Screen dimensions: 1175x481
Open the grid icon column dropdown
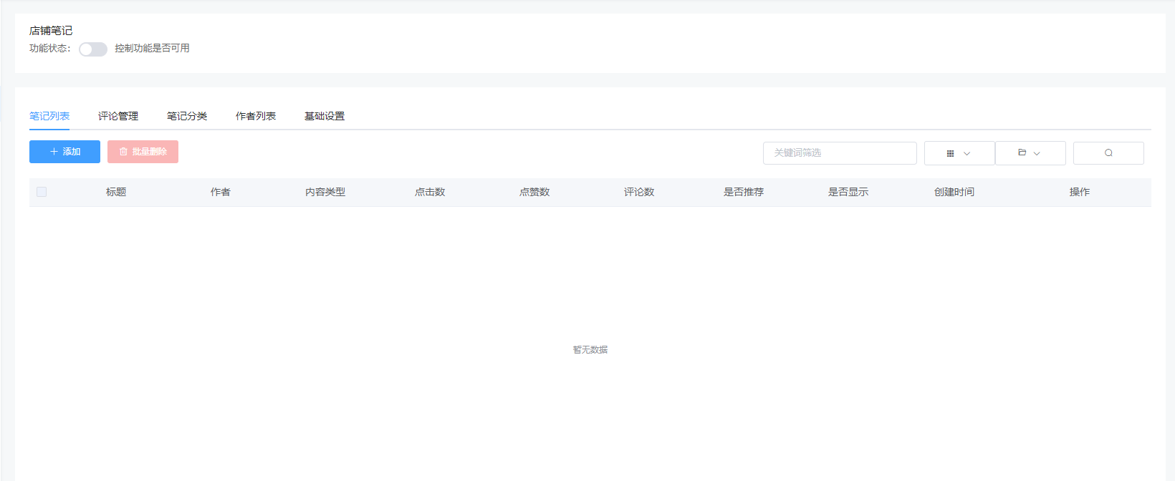click(959, 153)
